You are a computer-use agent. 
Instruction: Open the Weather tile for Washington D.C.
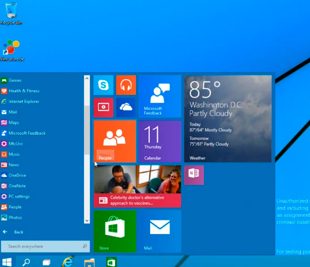(x=228, y=119)
